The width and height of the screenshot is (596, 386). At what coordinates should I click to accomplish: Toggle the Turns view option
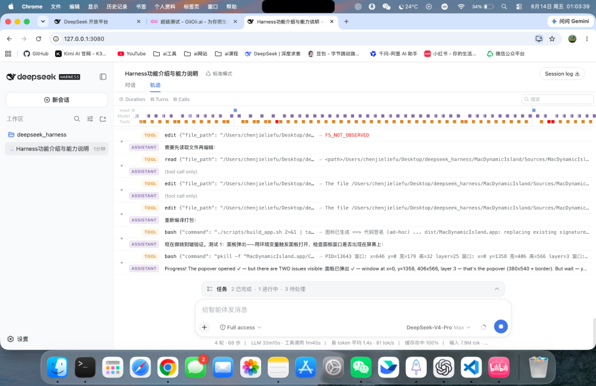click(x=159, y=99)
